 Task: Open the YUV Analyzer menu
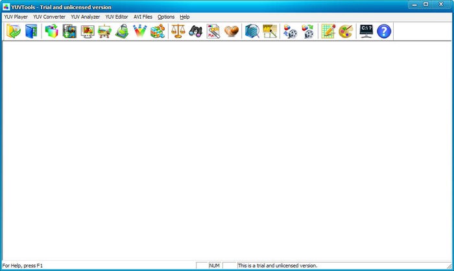(86, 17)
